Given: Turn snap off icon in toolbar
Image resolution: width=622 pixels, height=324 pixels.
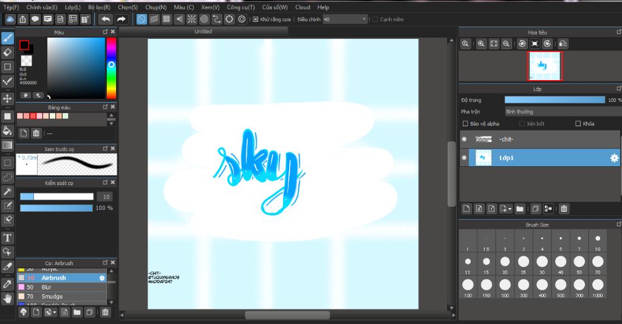Looking at the screenshot, I should [142, 19].
